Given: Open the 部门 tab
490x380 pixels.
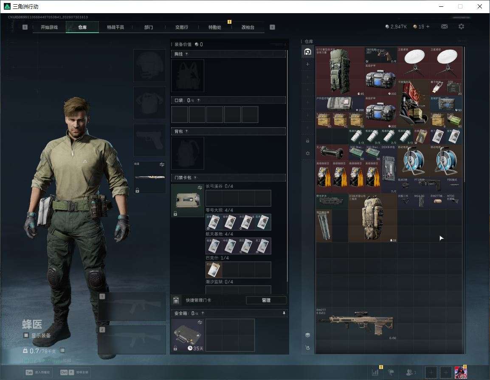Looking at the screenshot, I should point(149,27).
